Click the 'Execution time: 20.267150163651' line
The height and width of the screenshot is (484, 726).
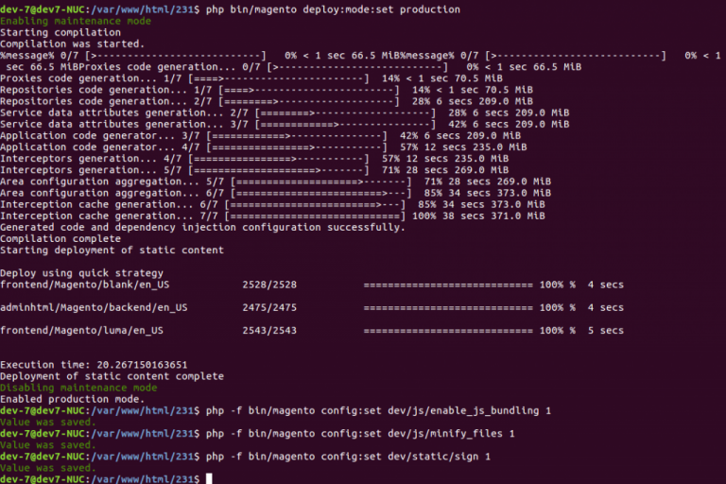[94, 365]
